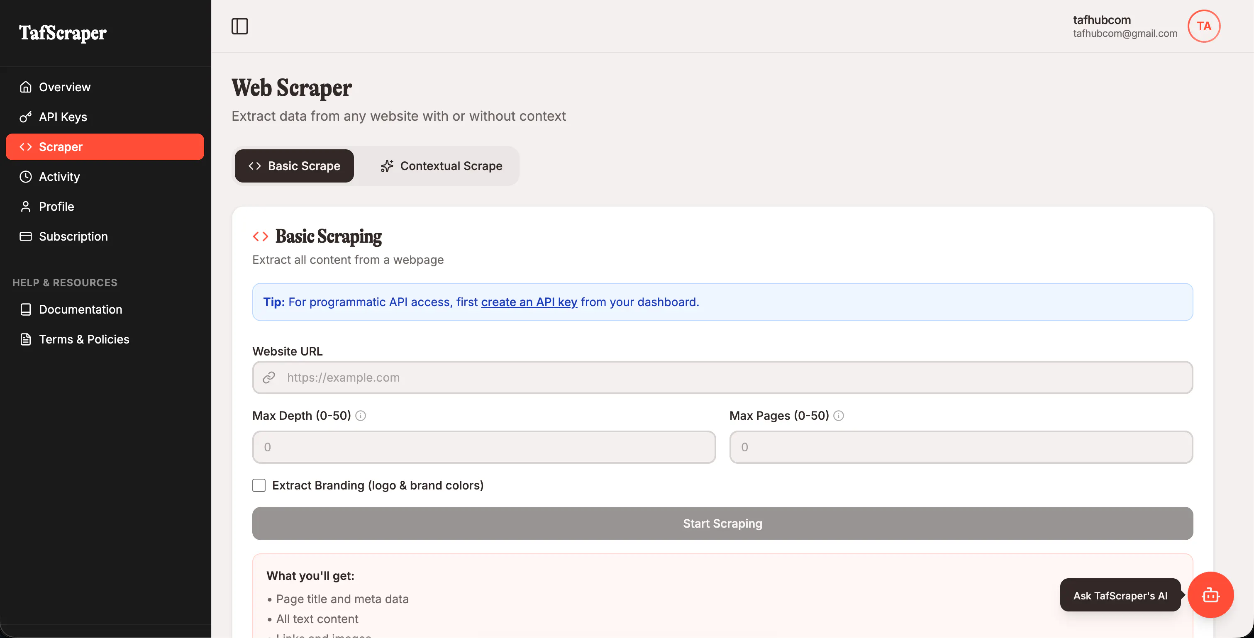
Task: Click the 'Basic Scraping' card heading
Action: [329, 236]
